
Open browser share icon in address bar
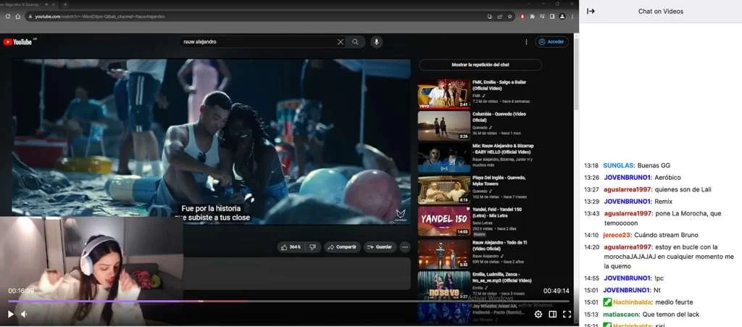pyautogui.click(x=500, y=17)
